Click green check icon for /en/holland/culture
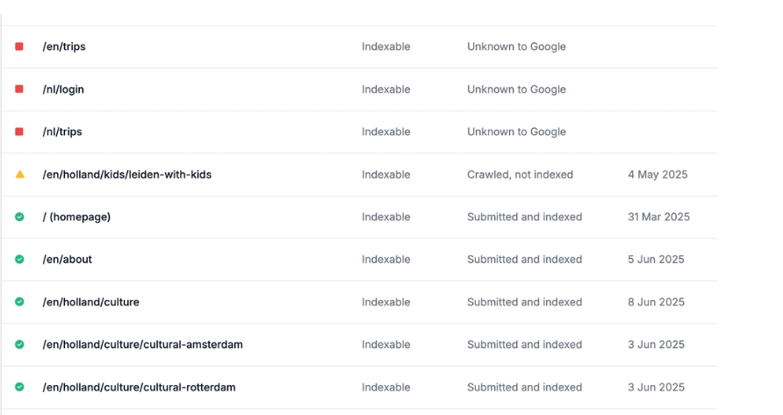 coord(19,302)
